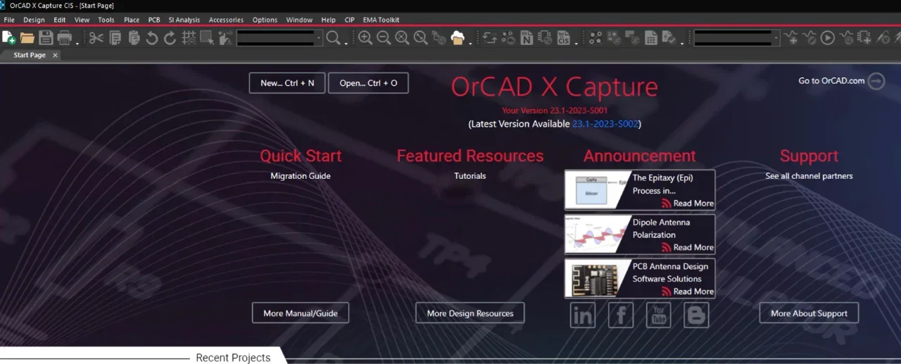Viewport: 901px width, 364px height.
Task: Click the latest version 23.1-2023-S002 link
Action: click(605, 124)
